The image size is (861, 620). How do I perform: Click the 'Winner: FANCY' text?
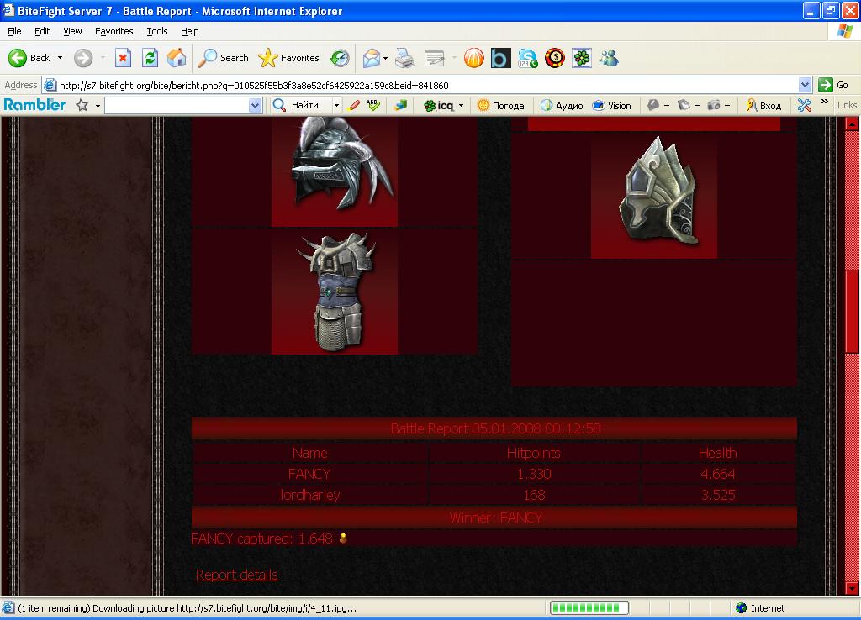(495, 518)
